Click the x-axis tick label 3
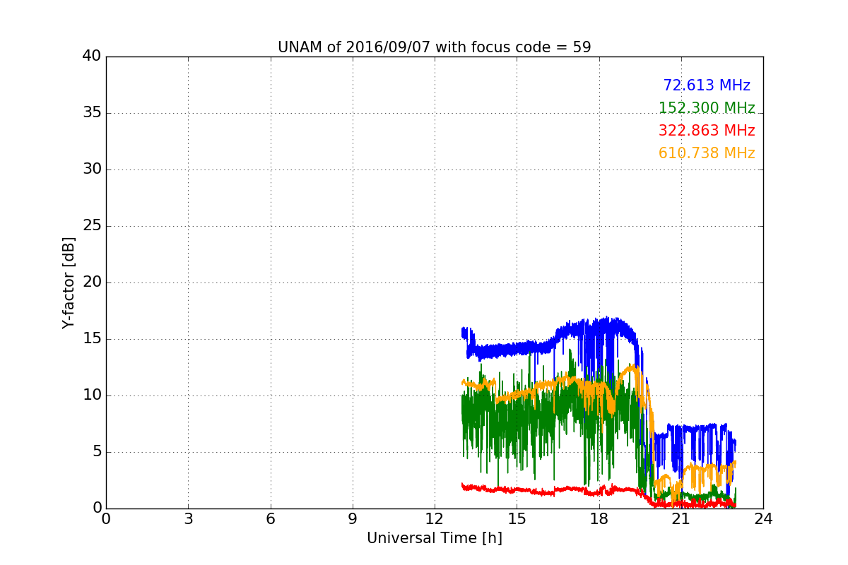This screenshot has width=848, height=565. [x=188, y=519]
